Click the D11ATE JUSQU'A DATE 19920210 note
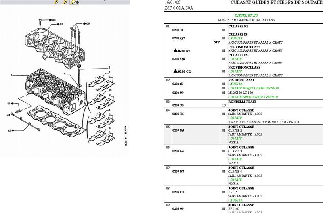This screenshot has width=323, height=214. (x=254, y=88)
